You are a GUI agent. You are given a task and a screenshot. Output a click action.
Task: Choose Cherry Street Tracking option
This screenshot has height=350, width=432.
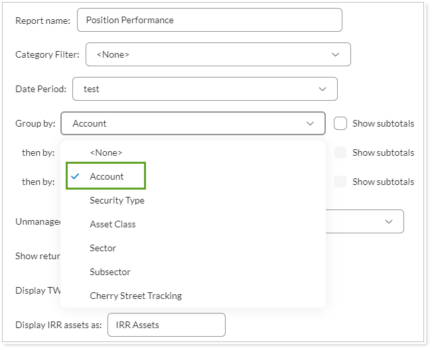pos(135,296)
